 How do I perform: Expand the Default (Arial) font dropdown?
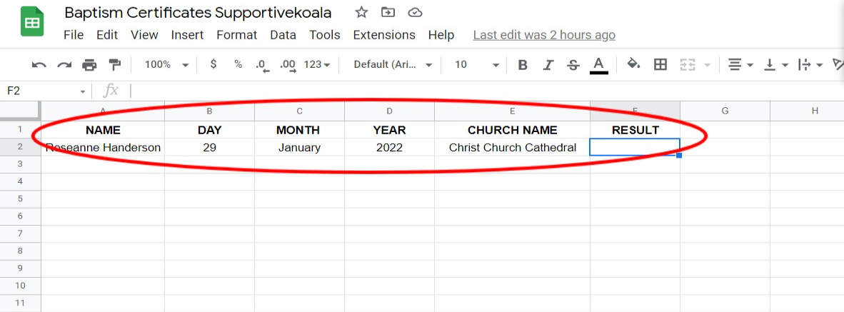click(x=393, y=65)
